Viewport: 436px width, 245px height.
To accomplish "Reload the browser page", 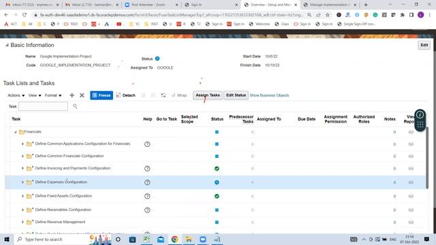I will pyautogui.click(x=25, y=15).
